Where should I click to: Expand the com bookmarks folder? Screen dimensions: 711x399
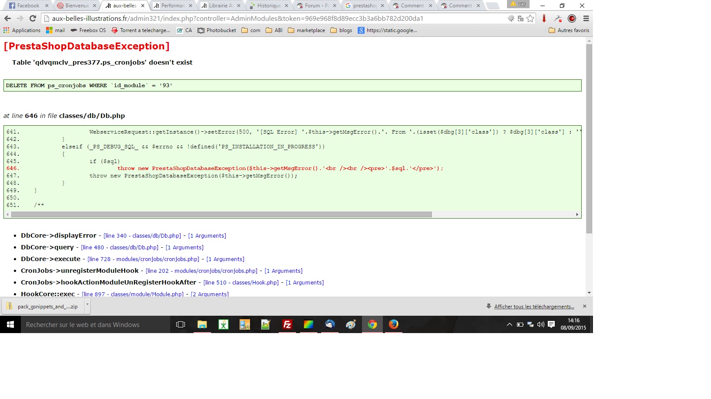point(251,30)
